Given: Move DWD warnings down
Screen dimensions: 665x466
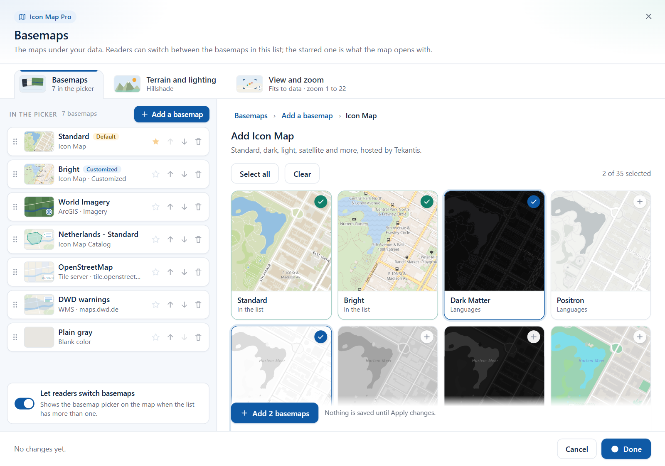Looking at the screenshot, I should (x=184, y=305).
